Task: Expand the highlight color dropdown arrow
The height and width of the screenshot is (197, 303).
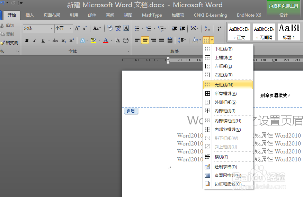Action: pos(99,40)
